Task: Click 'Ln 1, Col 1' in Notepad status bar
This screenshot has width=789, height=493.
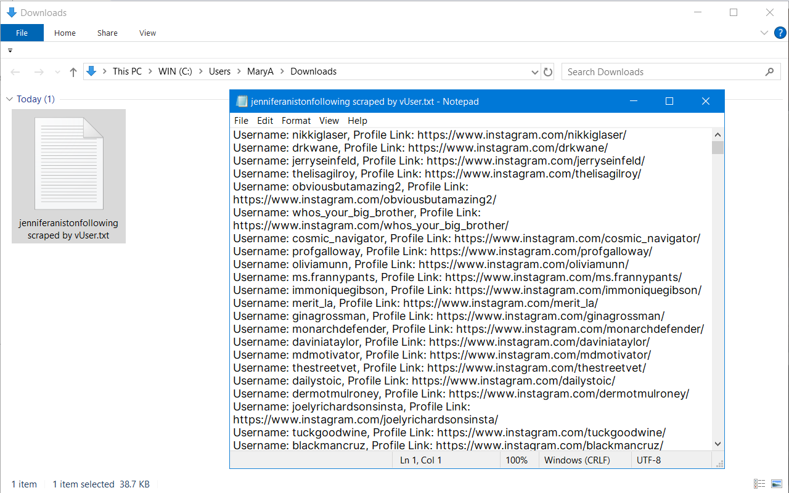Action: pos(421,460)
